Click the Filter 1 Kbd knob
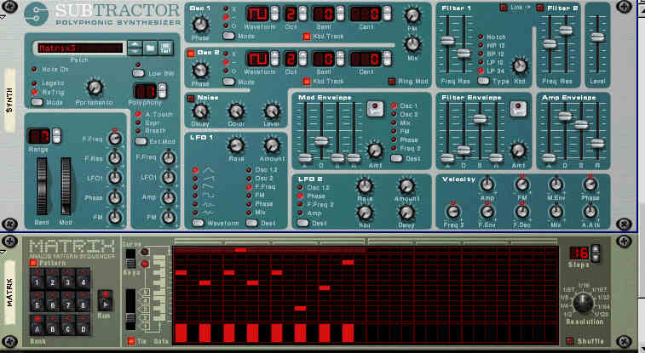 pos(520,65)
